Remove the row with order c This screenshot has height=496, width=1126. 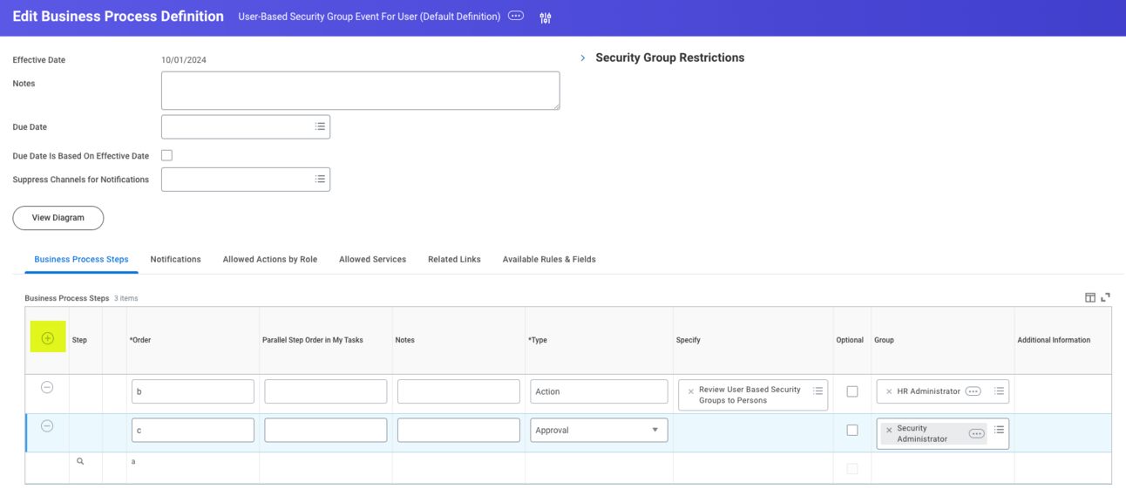(x=47, y=425)
